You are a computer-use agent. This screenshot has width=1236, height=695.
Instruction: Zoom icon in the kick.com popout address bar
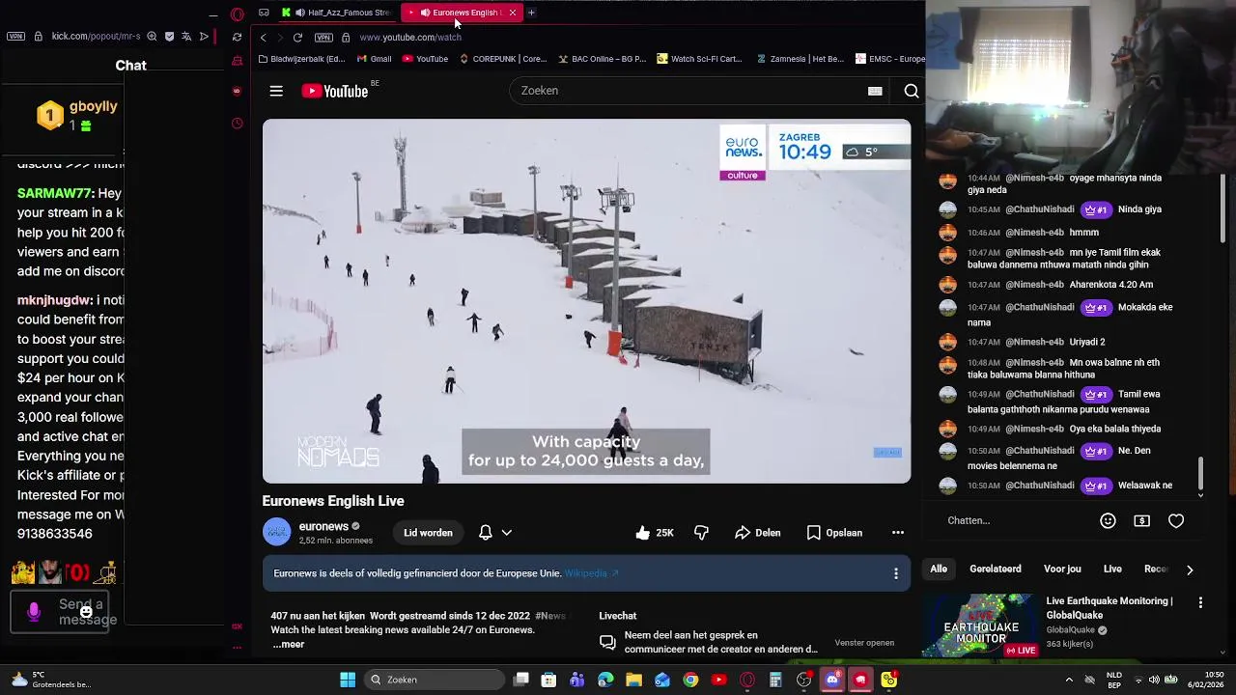(x=152, y=37)
